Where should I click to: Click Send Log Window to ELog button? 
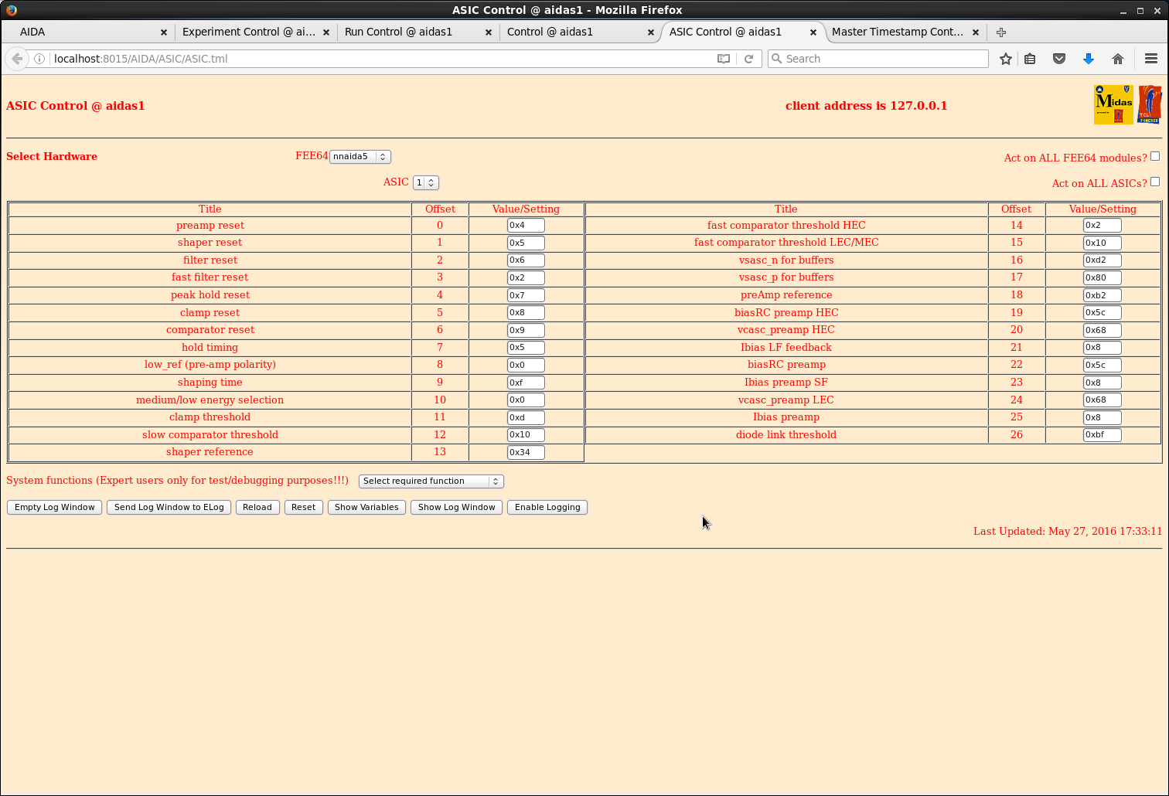[x=169, y=508]
